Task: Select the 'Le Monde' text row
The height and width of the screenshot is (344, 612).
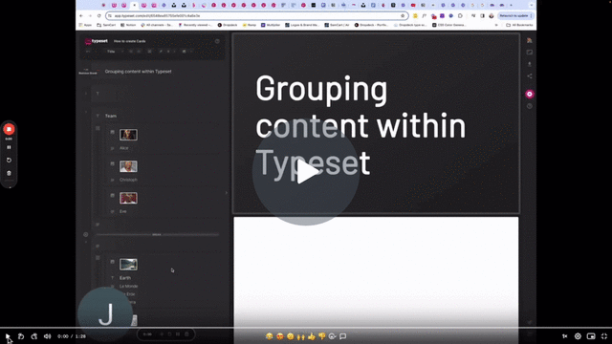Action: pos(128,287)
